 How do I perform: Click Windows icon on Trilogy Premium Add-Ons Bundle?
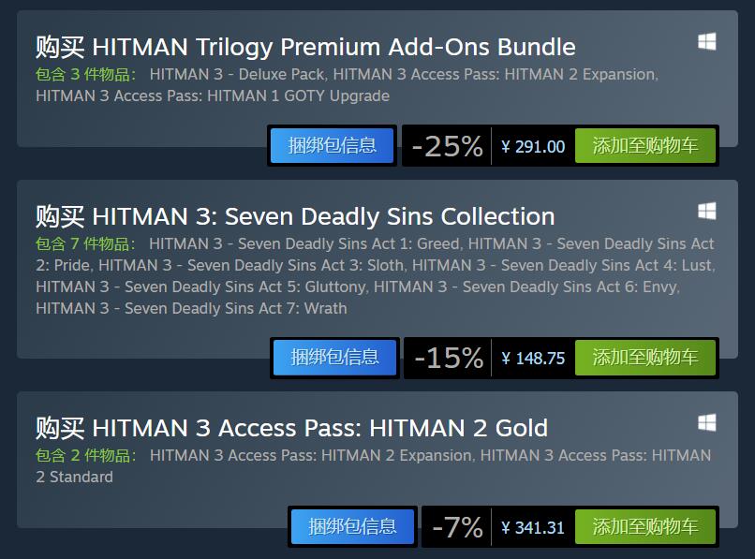[707, 42]
